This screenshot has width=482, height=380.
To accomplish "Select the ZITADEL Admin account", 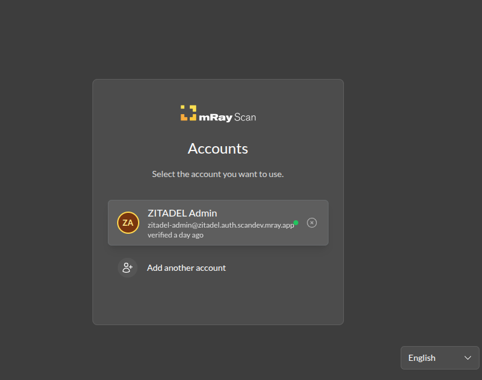I will tap(218, 223).
